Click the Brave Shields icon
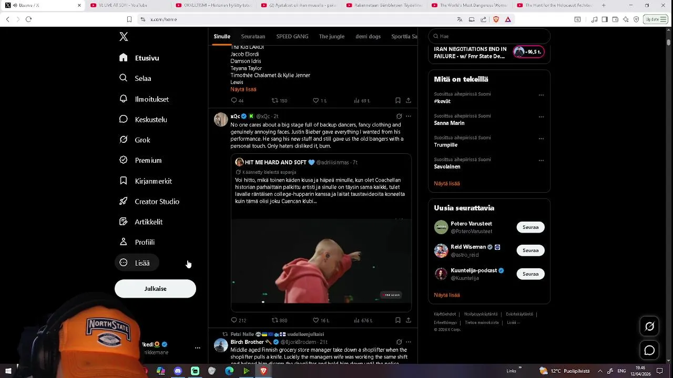Screen dimensions: 673x378 [x=496, y=19]
